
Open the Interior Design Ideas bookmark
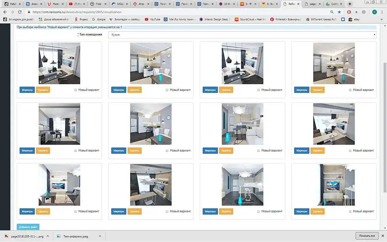tap(215, 19)
